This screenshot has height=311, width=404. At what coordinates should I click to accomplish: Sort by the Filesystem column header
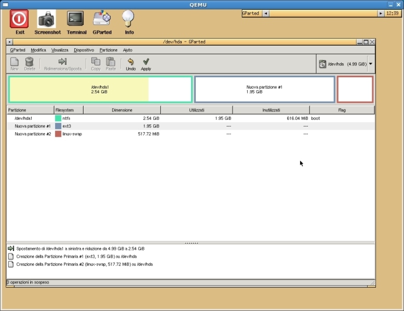(x=69, y=110)
